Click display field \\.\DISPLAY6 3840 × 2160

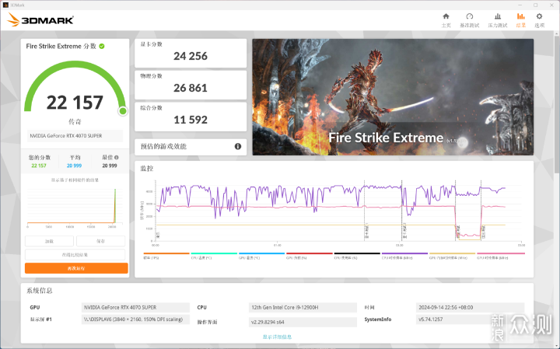[x=135, y=319]
